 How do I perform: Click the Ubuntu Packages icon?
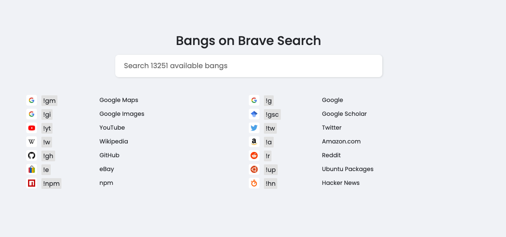[x=254, y=169]
